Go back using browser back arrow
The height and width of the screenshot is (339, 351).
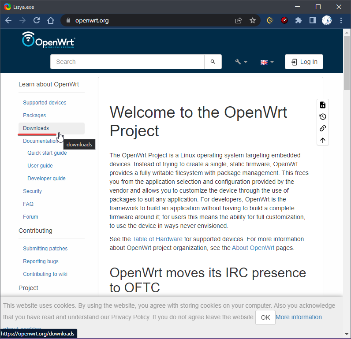[x=8, y=21]
